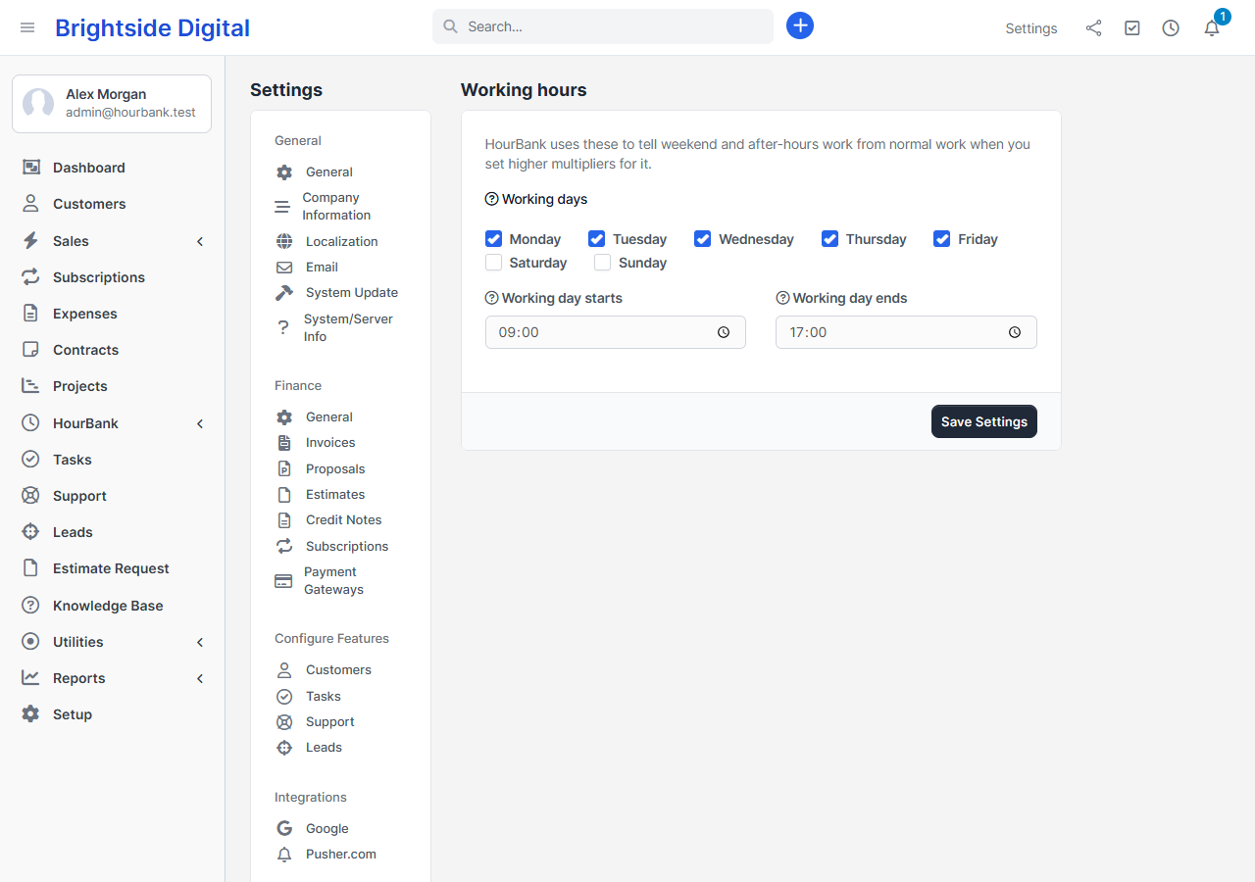Click the Search input field
This screenshot has height=882, width=1255.
point(603,26)
